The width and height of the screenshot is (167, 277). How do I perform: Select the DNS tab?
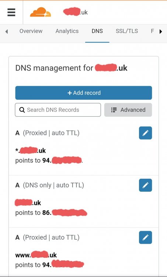click(97, 31)
